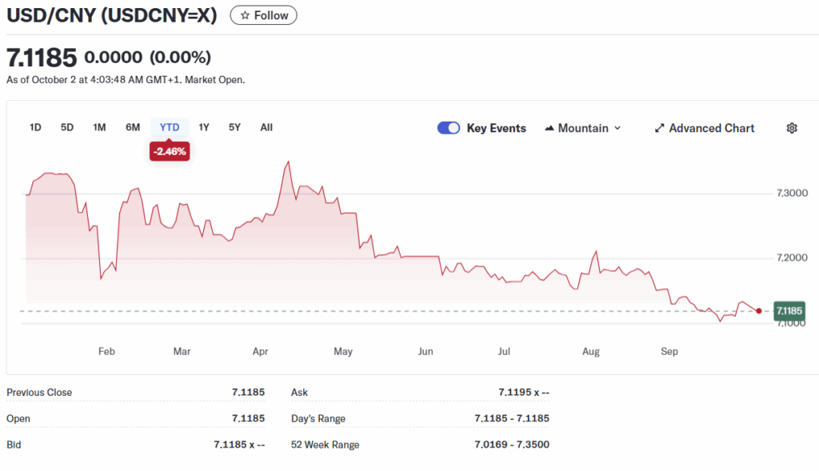Select the 5D time range tab

(67, 127)
